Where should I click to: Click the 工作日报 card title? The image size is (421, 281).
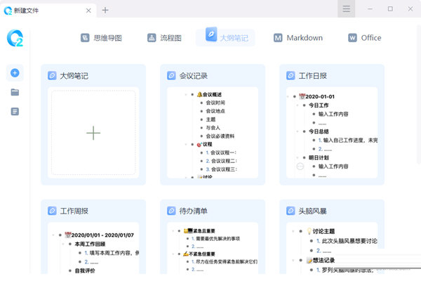(x=312, y=76)
